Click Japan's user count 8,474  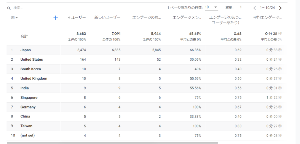[x=81, y=50]
